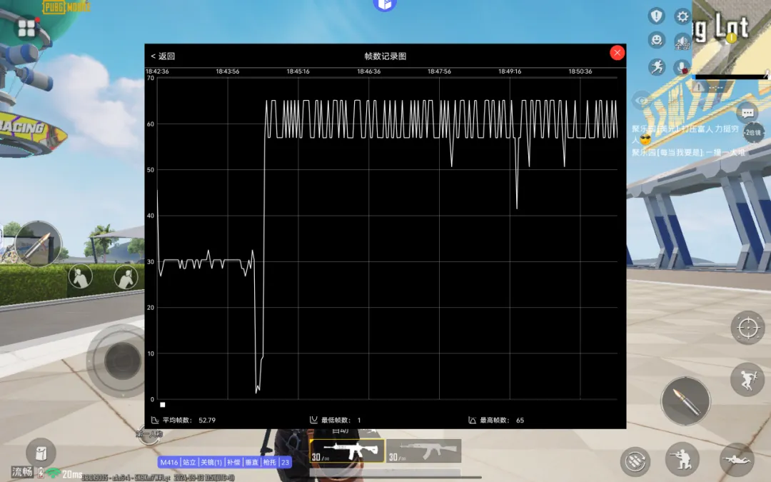The image size is (771, 482).
Task: Close the frame rate chart with the red X
Action: tap(617, 53)
